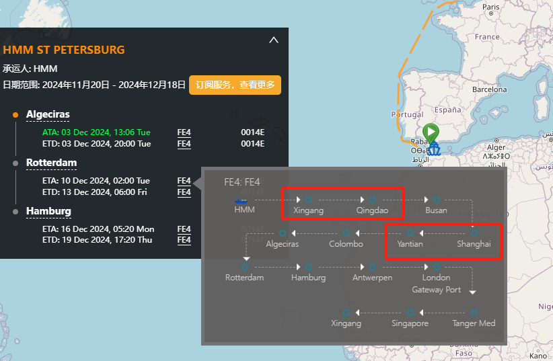Click the blue ship icon on the map
Image resolution: width=553 pixels, height=361 pixels.
point(433,149)
